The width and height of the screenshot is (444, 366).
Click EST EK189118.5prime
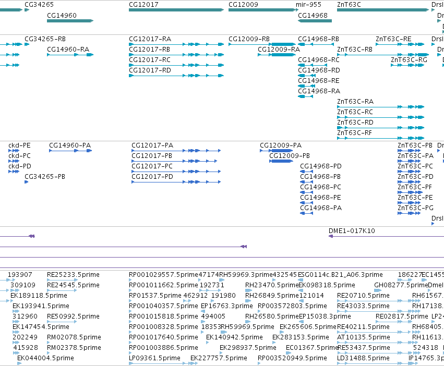coord(39,296)
